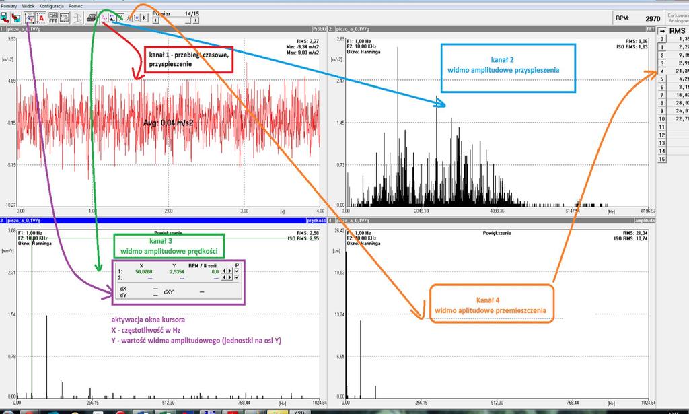Screen dimensions: 689x414
Task: Open the Pomoc menu
Action: click(x=75, y=6)
